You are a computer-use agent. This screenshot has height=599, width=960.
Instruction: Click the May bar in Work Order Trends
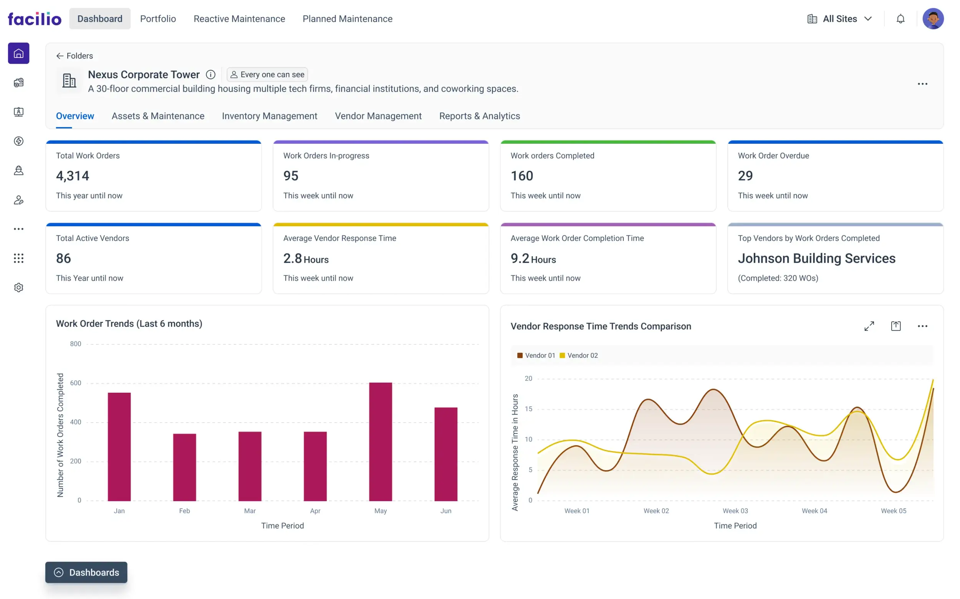tap(381, 441)
